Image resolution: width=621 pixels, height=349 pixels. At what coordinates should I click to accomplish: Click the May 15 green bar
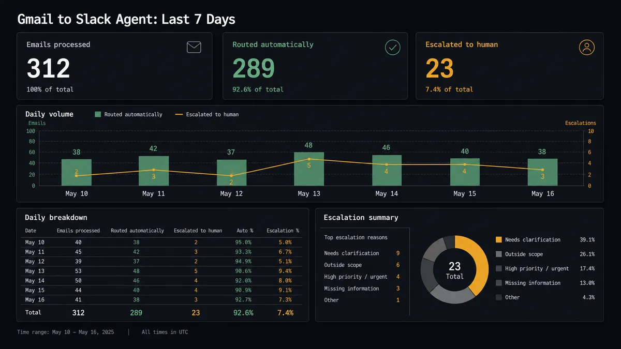pyautogui.click(x=465, y=172)
